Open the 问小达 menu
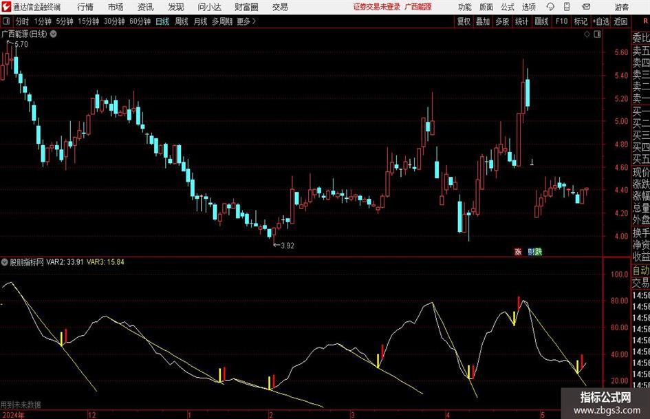Image resolution: width=650 pixels, height=419 pixels. tap(209, 7)
